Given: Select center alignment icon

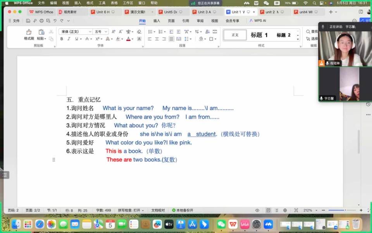Looking at the screenshot, I should click(157, 39).
